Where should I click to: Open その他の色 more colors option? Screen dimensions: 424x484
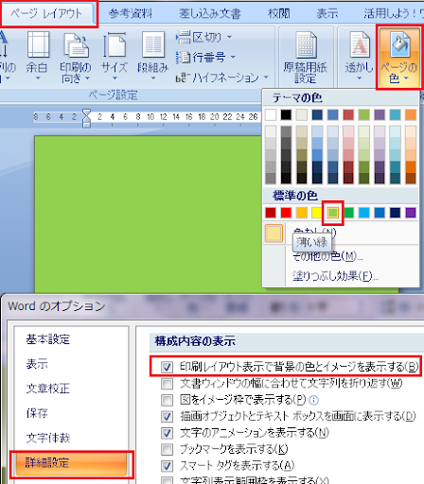327,256
